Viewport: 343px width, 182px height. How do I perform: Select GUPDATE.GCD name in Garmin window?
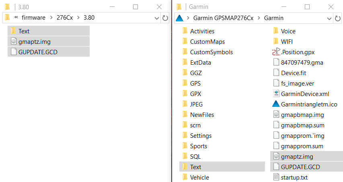pos(300,167)
